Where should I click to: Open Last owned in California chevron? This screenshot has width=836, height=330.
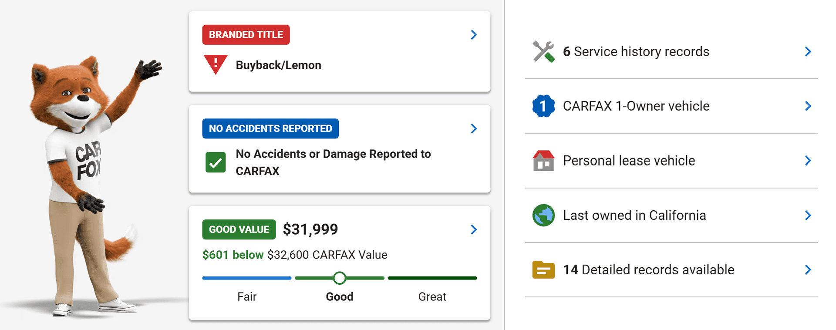(808, 215)
